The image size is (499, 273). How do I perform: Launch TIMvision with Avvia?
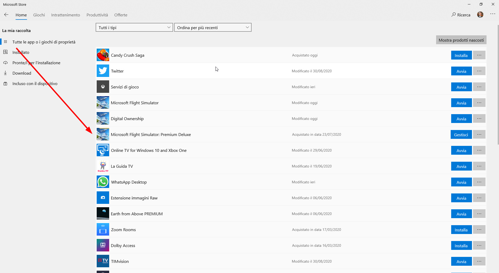461,262
